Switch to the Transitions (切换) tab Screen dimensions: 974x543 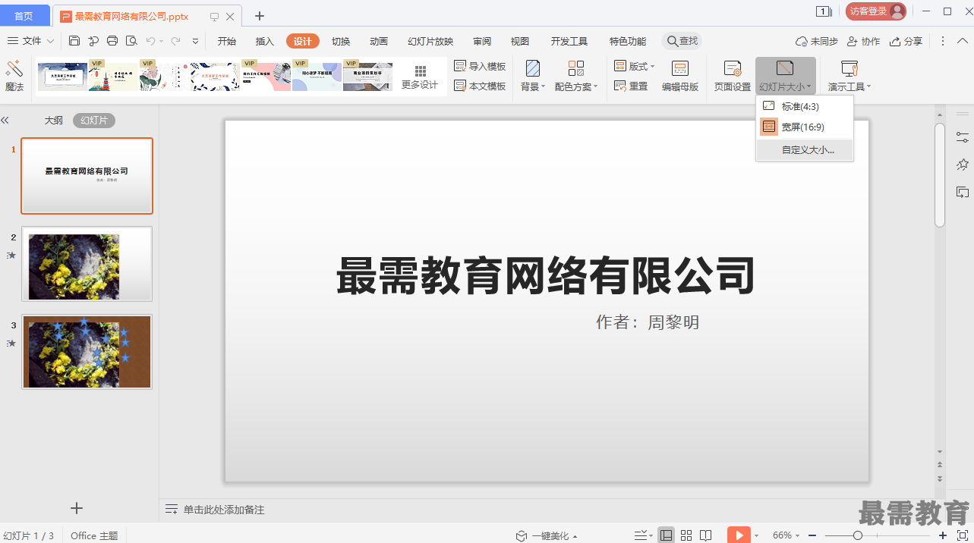(341, 41)
